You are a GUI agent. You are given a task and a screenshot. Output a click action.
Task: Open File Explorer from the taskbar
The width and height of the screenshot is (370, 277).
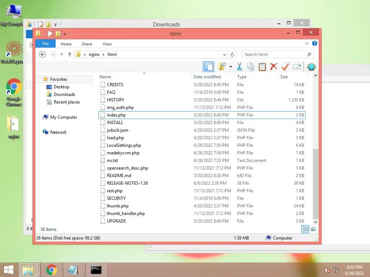[28, 270]
